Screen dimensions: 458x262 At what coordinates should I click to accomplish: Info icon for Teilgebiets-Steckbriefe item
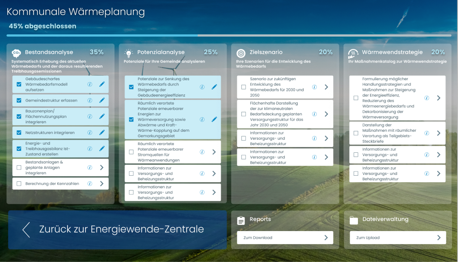426,133
